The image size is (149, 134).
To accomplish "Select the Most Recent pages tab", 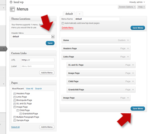I will pyautogui.click(x=18, y=89).
